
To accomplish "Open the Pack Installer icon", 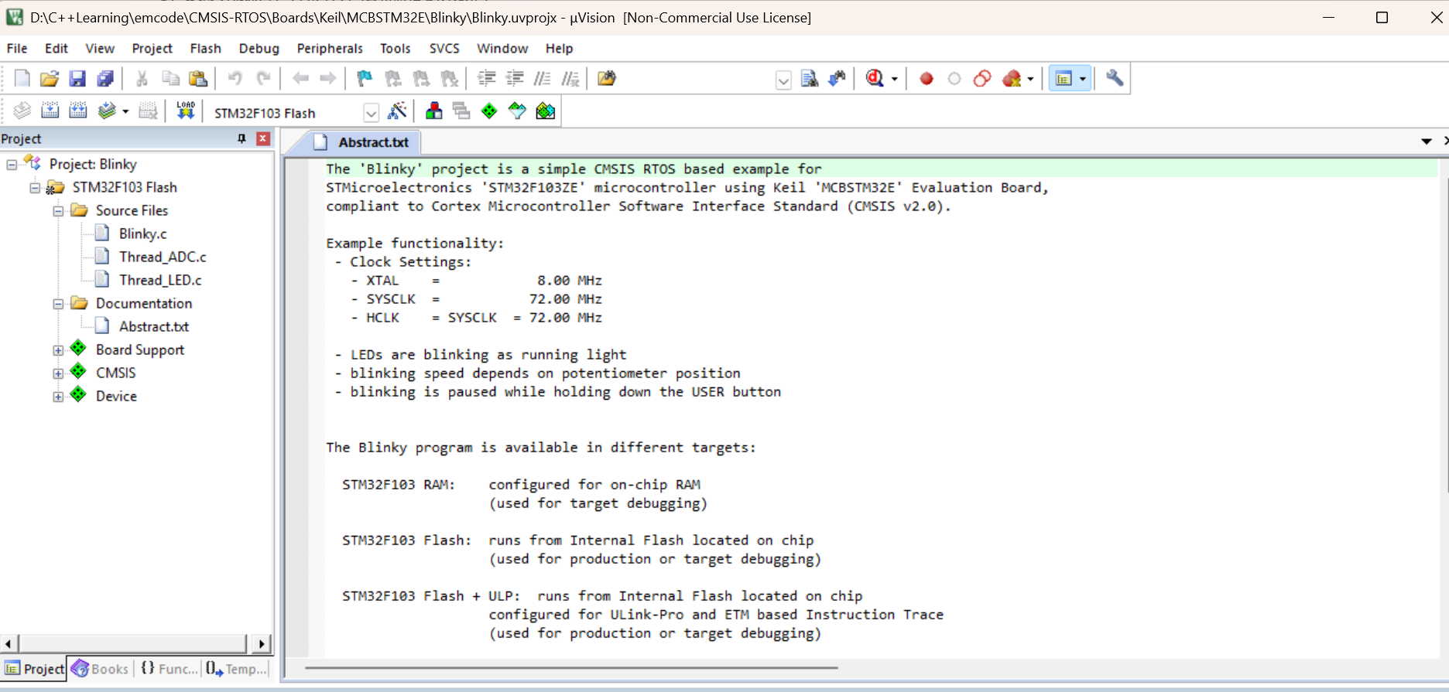I will (546, 111).
